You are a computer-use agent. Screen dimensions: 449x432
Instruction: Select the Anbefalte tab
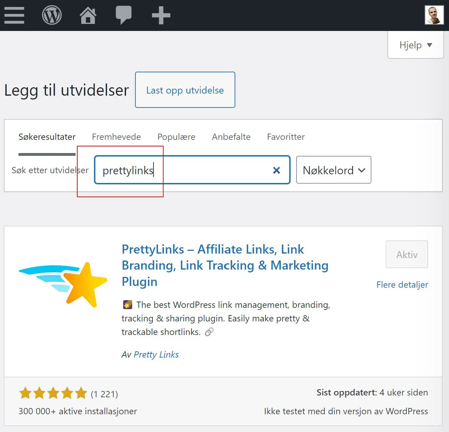pos(231,137)
